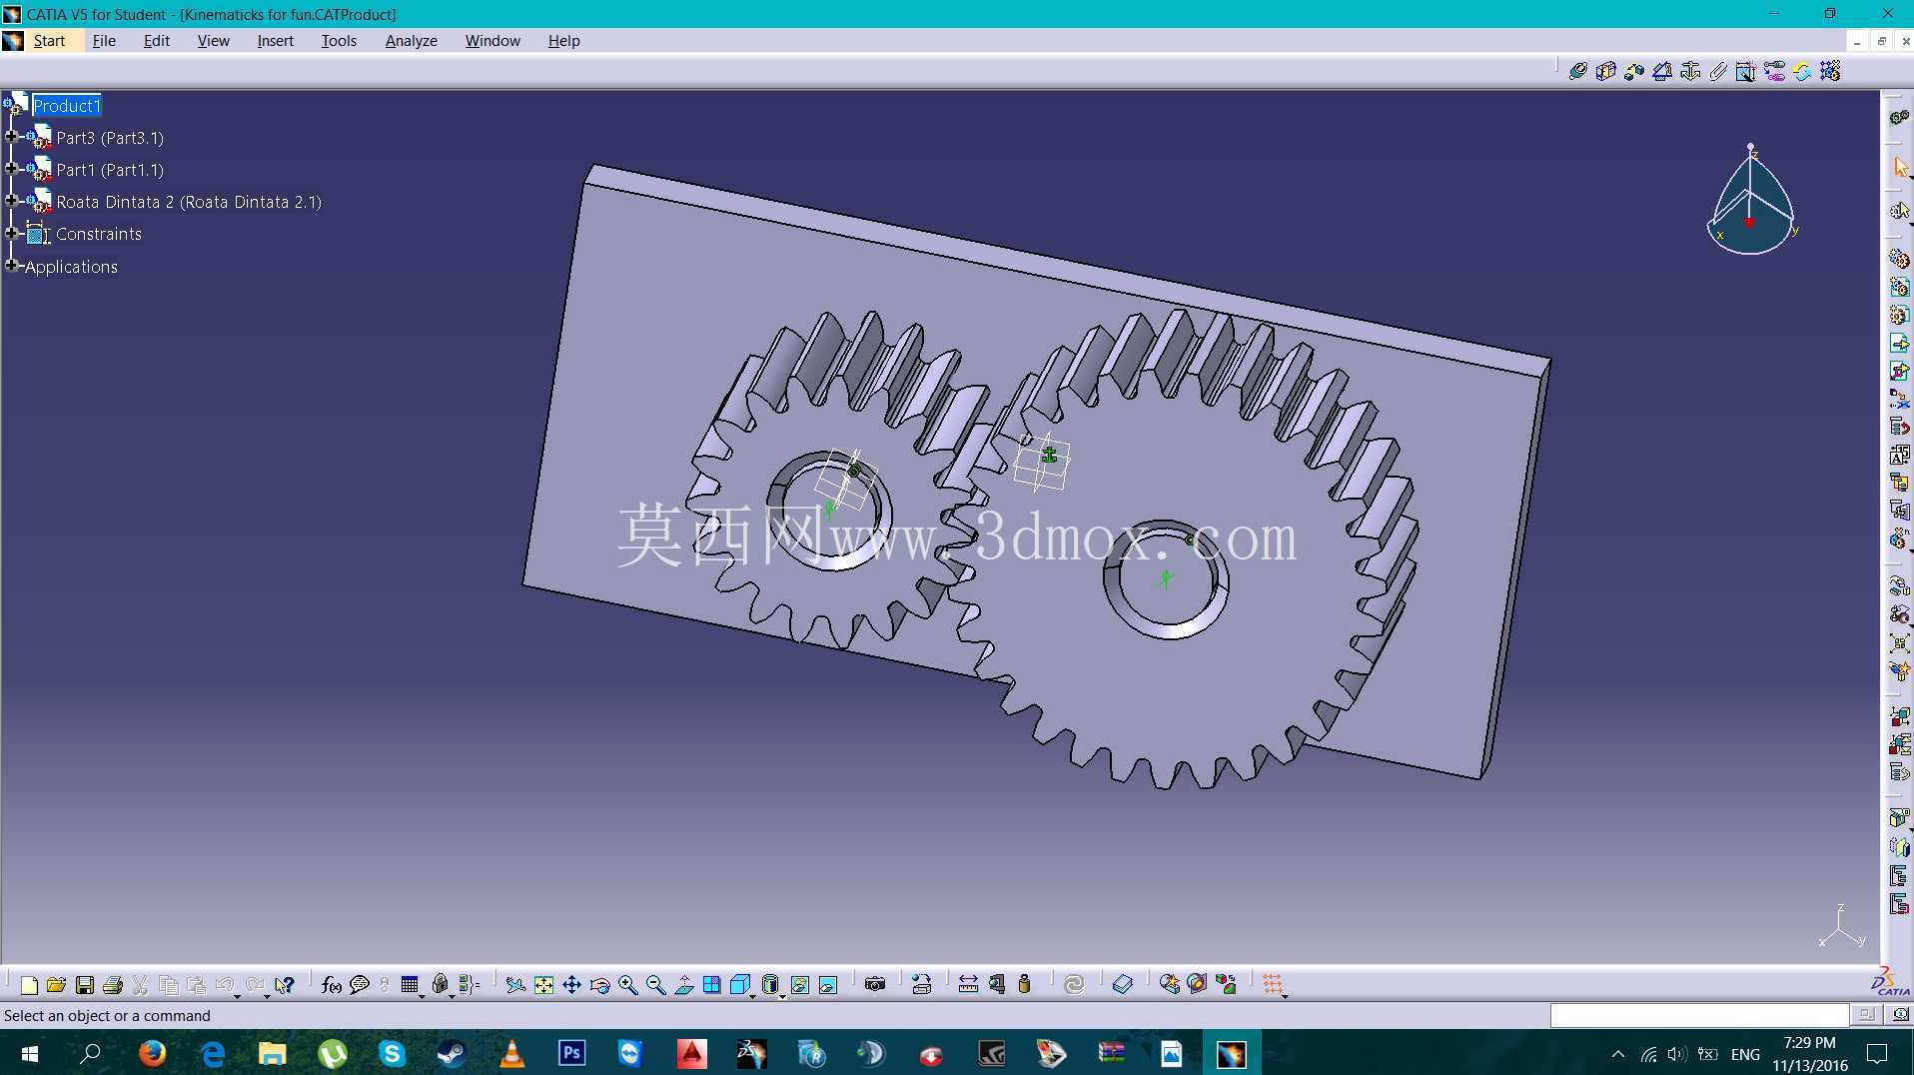Select Product1 in the specification tree
The width and height of the screenshot is (1914, 1075).
(67, 105)
